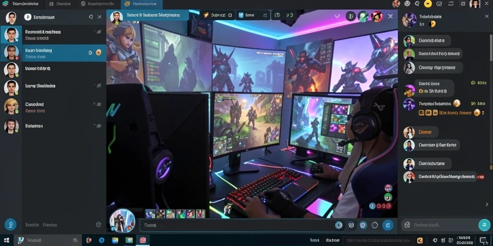Click the green participant avatar in stream header
493x246 pixels.
(x=363, y=16)
